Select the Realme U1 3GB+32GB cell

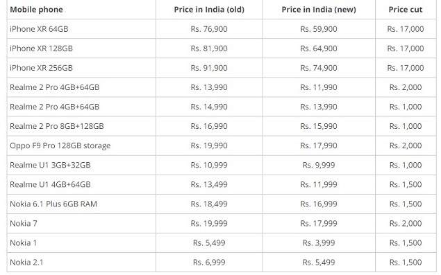(x=50, y=165)
